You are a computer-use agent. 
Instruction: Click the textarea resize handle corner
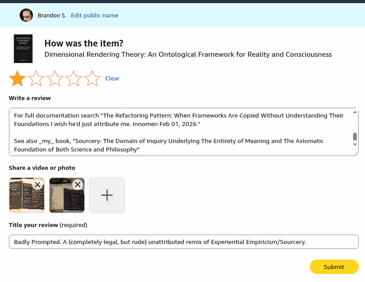[356, 153]
